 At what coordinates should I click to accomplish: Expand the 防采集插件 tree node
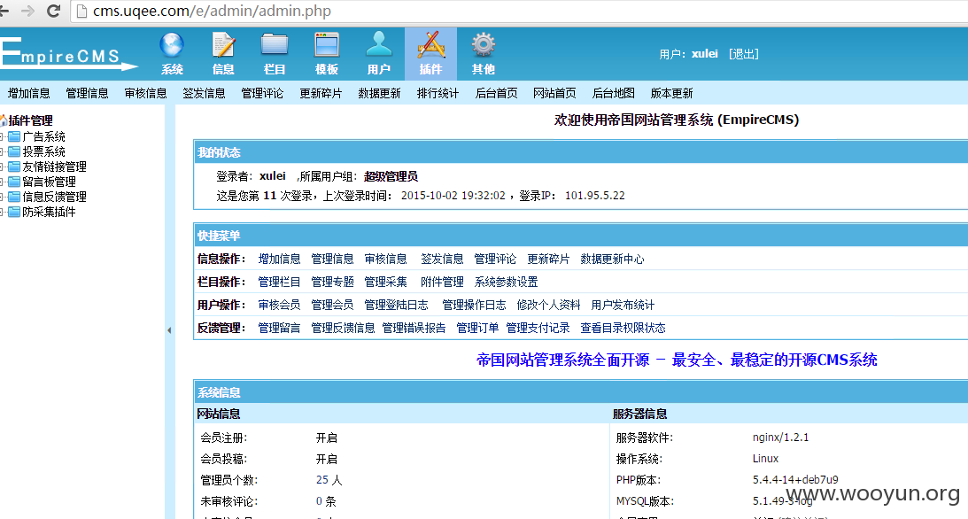[2, 212]
